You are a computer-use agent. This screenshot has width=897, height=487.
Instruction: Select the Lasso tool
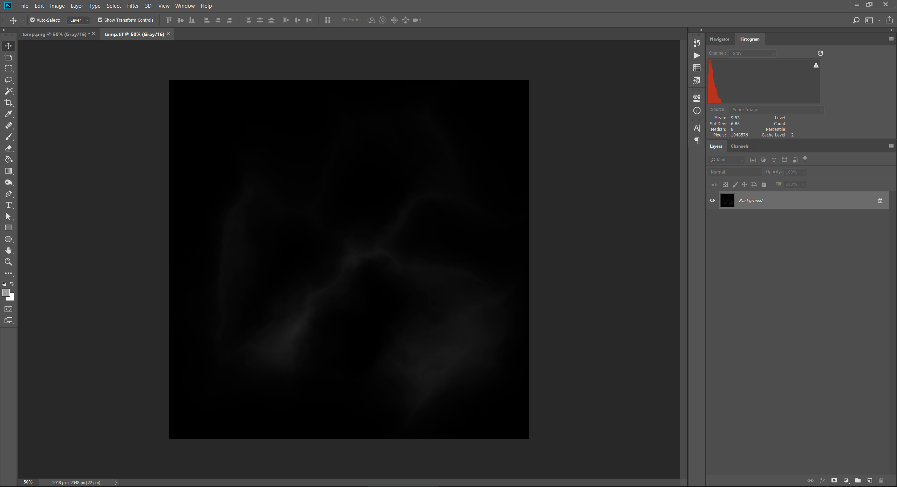9,80
